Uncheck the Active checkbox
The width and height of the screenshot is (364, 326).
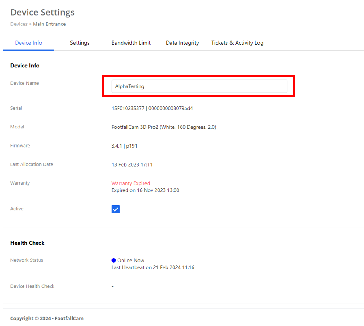[x=116, y=209]
